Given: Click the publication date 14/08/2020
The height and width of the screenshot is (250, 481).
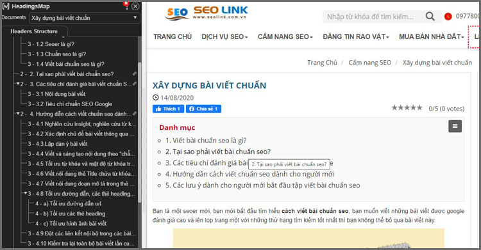Looking at the screenshot, I should coord(177,98).
